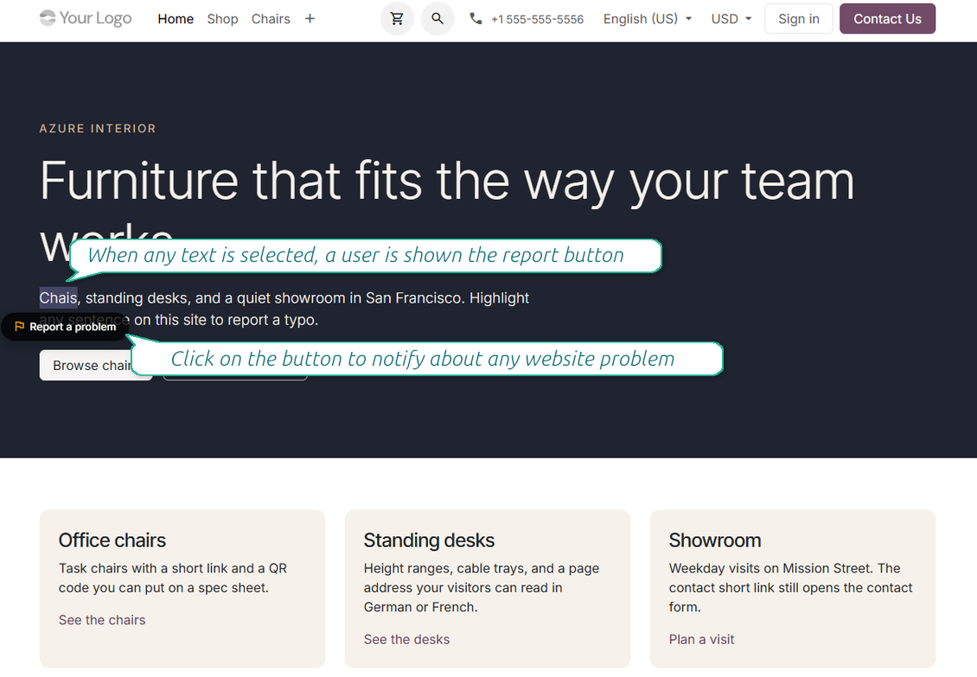Viewport: 977px width, 677px height.
Task: Click the Standing desks card heading
Action: coord(430,540)
